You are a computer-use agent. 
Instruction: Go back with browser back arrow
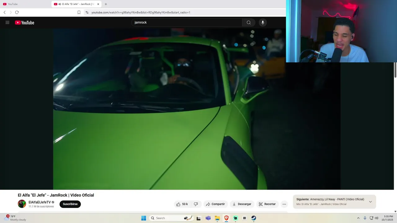5,12
